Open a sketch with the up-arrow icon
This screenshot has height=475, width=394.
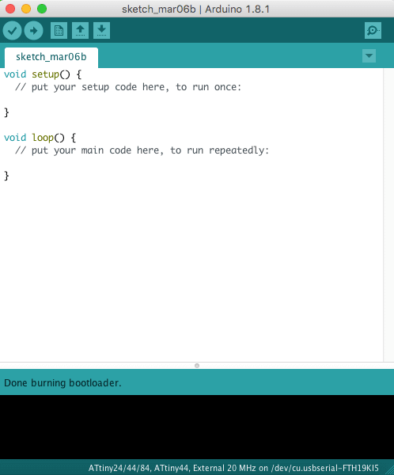click(x=80, y=30)
